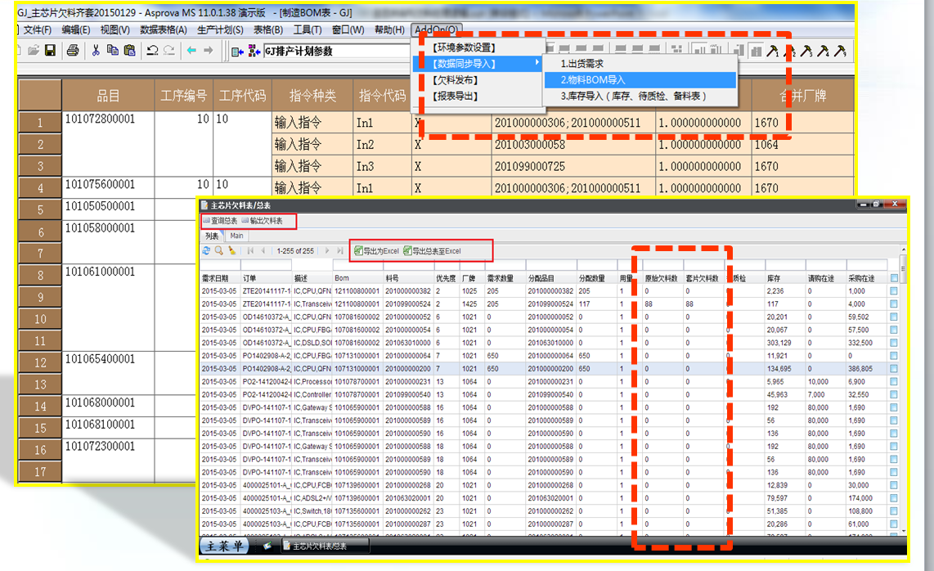Switch to the Main tab
The height and width of the screenshot is (571, 934).
click(236, 236)
